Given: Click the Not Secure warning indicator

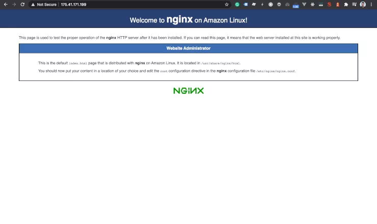Looking at the screenshot, I should [44, 4].
